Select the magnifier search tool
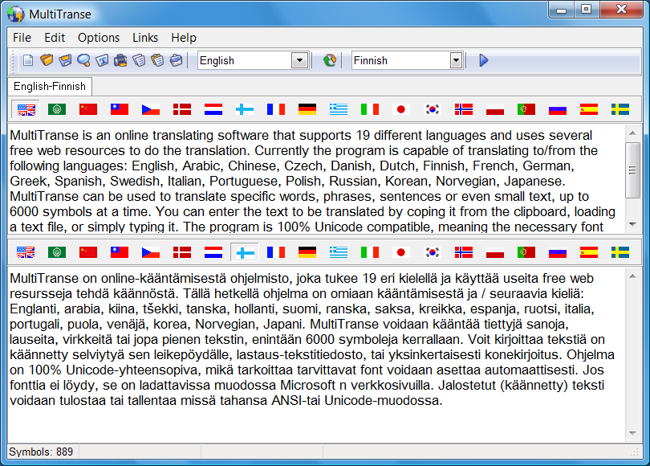This screenshot has height=466, width=650. tap(82, 60)
